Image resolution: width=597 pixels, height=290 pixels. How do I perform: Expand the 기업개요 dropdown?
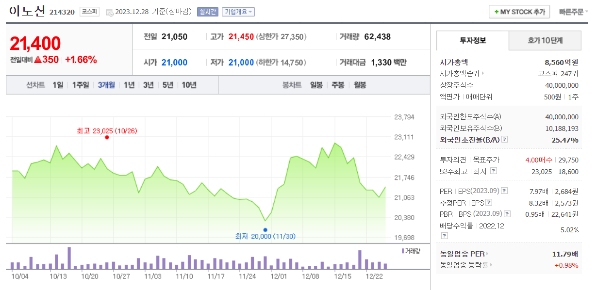[x=238, y=12]
